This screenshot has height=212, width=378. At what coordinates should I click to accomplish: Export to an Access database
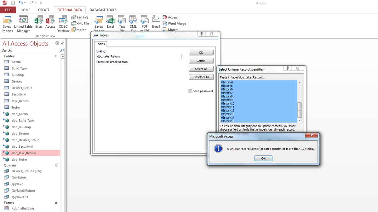[x=170, y=17]
